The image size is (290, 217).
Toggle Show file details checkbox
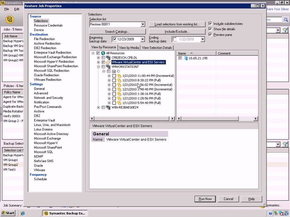210,29
